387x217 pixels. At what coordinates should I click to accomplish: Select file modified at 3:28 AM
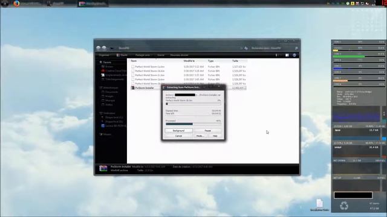pyautogui.click(x=189, y=71)
